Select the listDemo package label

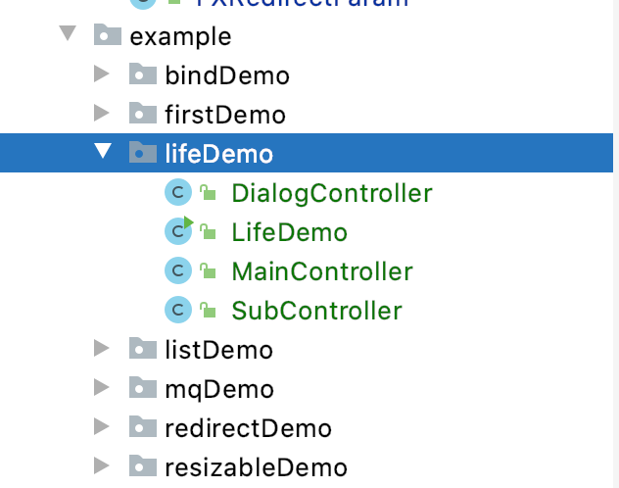[218, 350]
